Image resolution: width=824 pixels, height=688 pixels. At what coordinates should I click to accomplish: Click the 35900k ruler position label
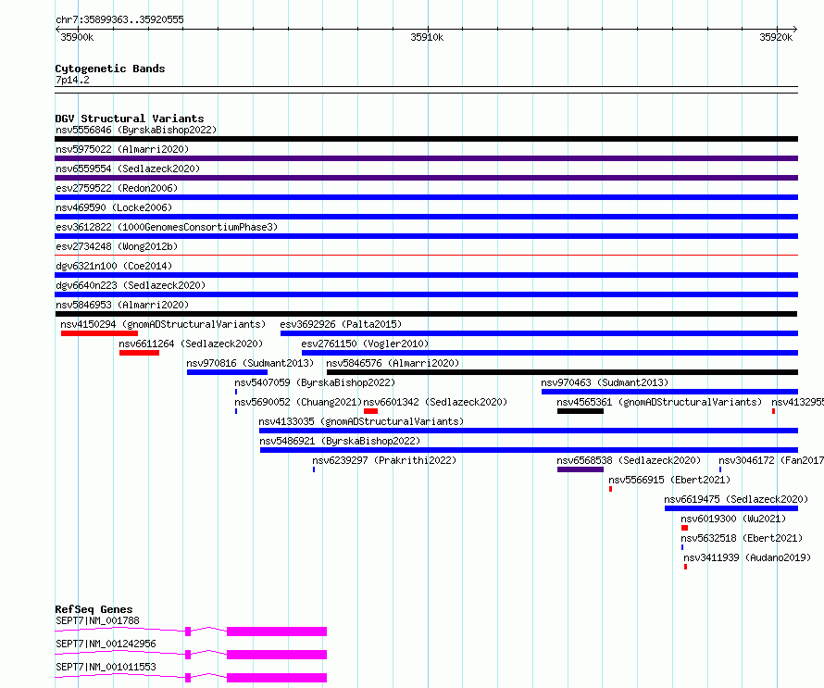[x=77, y=37]
